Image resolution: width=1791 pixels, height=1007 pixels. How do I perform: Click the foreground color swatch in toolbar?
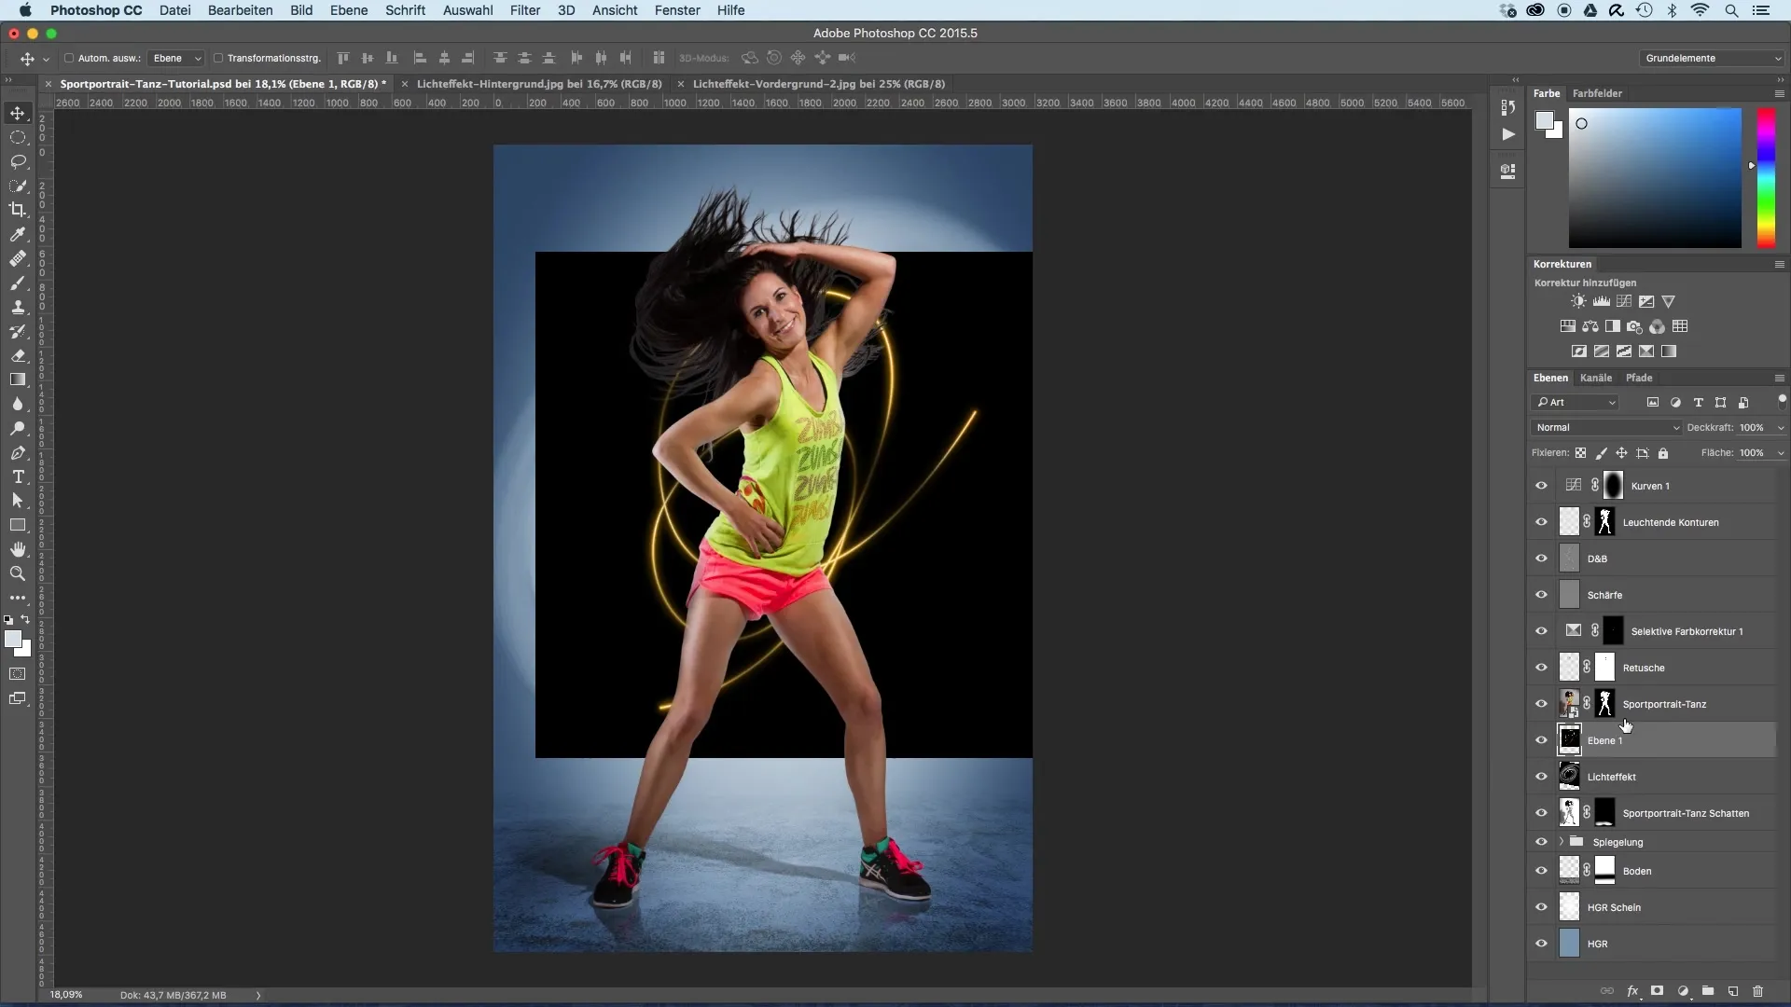point(12,639)
